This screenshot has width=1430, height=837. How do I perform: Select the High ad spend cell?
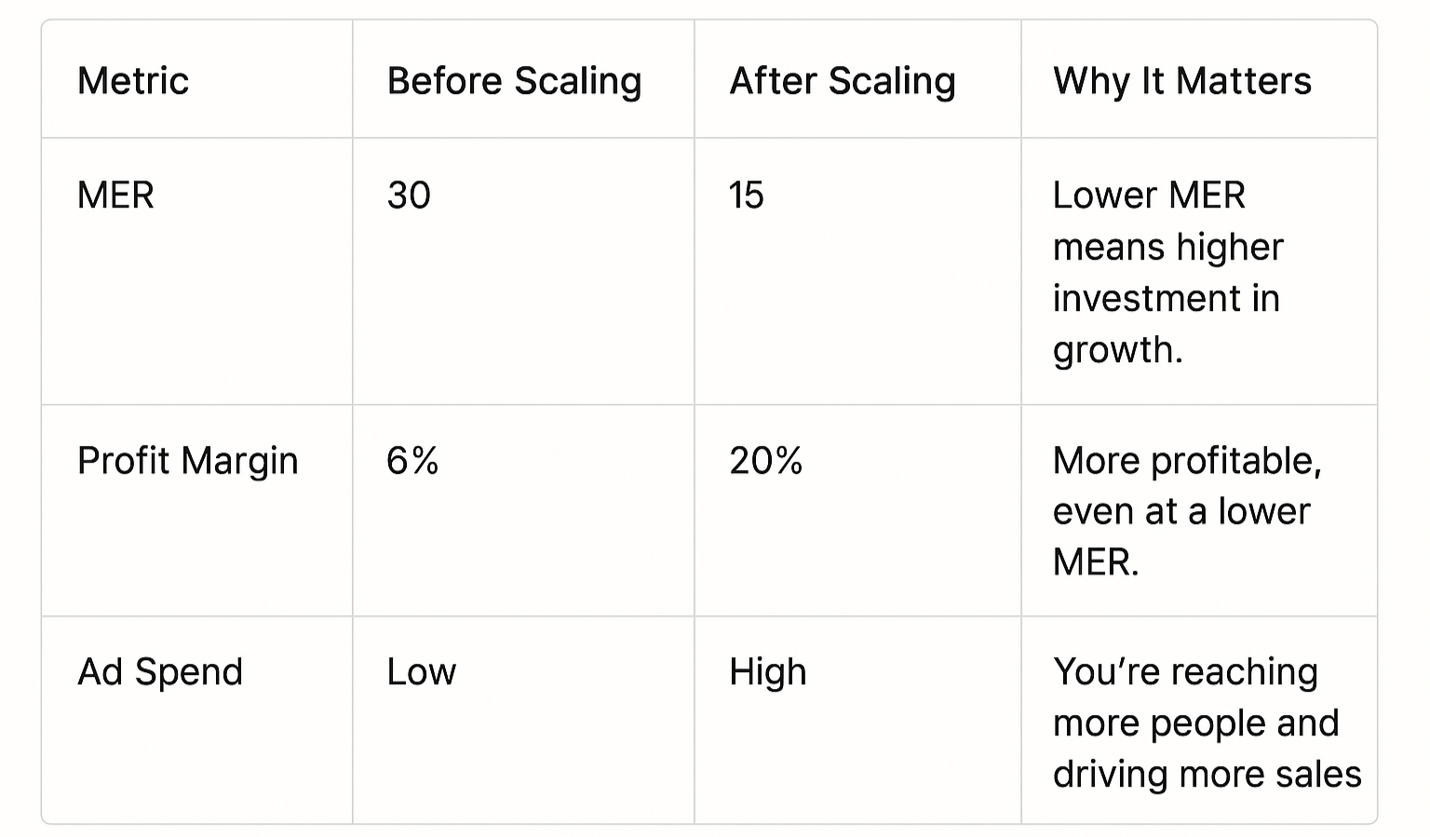(767, 672)
